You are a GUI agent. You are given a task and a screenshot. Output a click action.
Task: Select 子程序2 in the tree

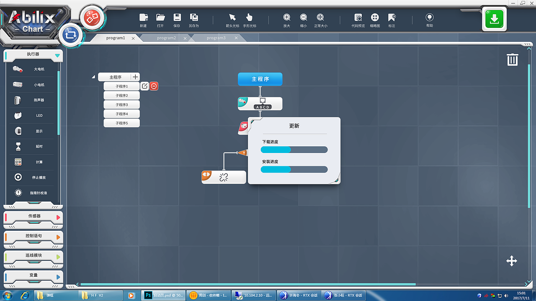pyautogui.click(x=121, y=95)
